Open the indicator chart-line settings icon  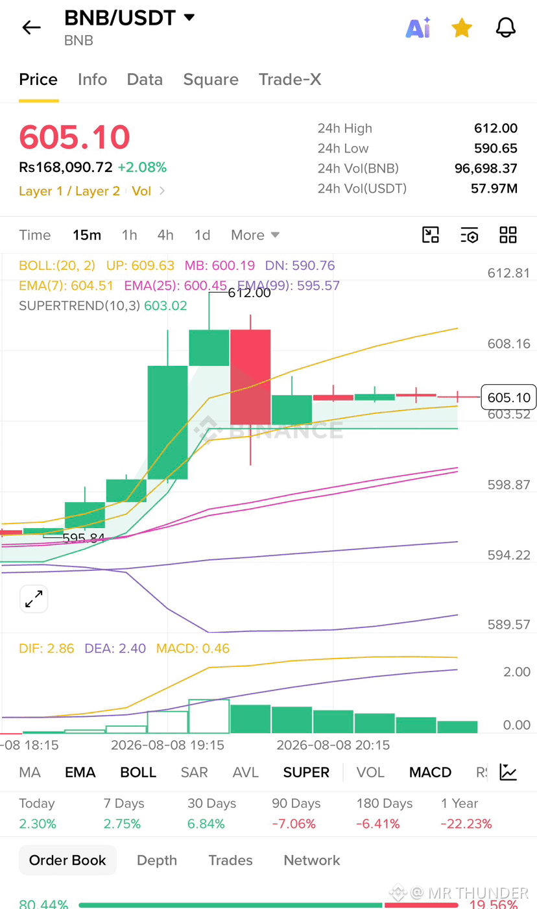[x=508, y=772]
